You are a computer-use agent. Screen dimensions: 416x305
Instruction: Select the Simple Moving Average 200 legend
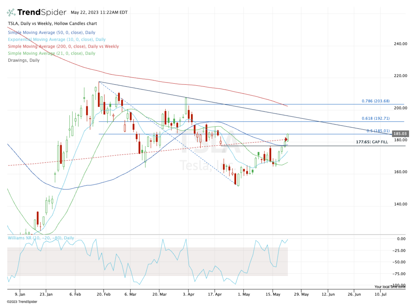63,46
